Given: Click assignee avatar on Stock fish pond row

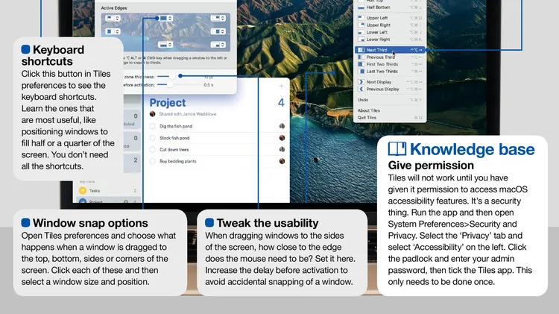Looking at the screenshot, I should [282, 138].
